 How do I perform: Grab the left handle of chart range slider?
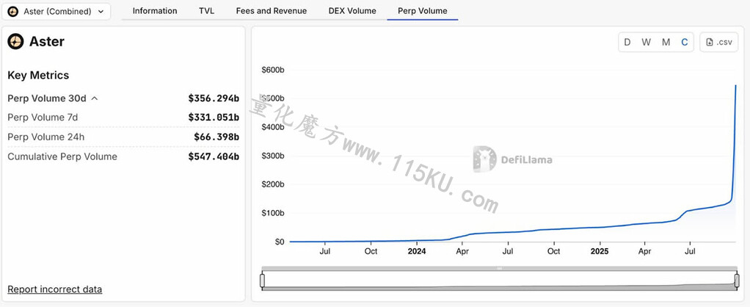[x=262, y=280]
